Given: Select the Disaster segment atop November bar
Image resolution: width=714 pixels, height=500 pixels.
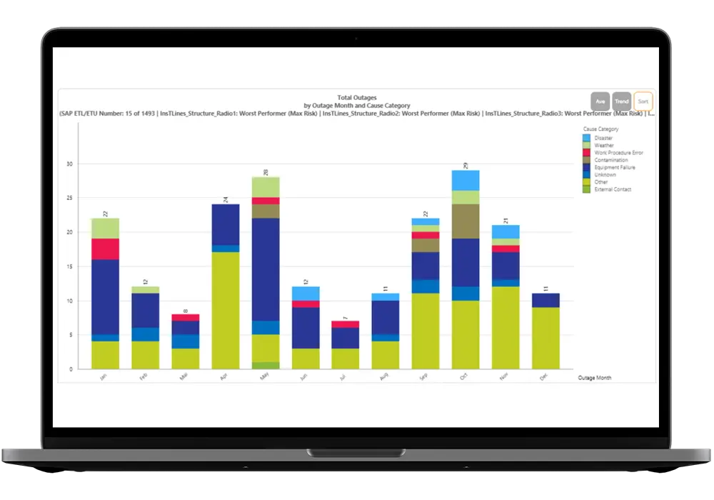Looking at the screenshot, I should coord(505,231).
